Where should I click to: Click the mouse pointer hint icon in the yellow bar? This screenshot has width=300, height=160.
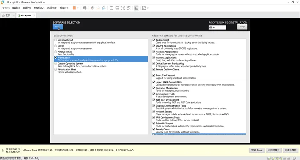(x=3, y=150)
